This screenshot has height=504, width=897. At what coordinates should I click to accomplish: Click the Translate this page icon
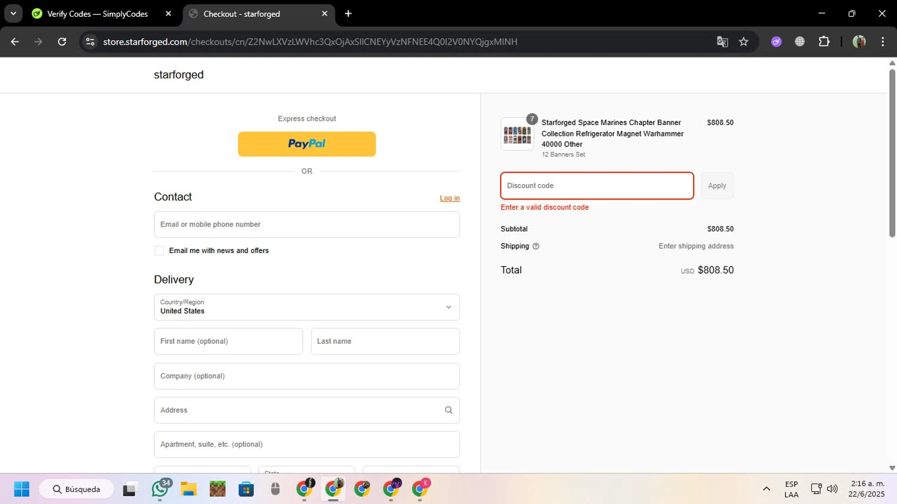pos(722,42)
